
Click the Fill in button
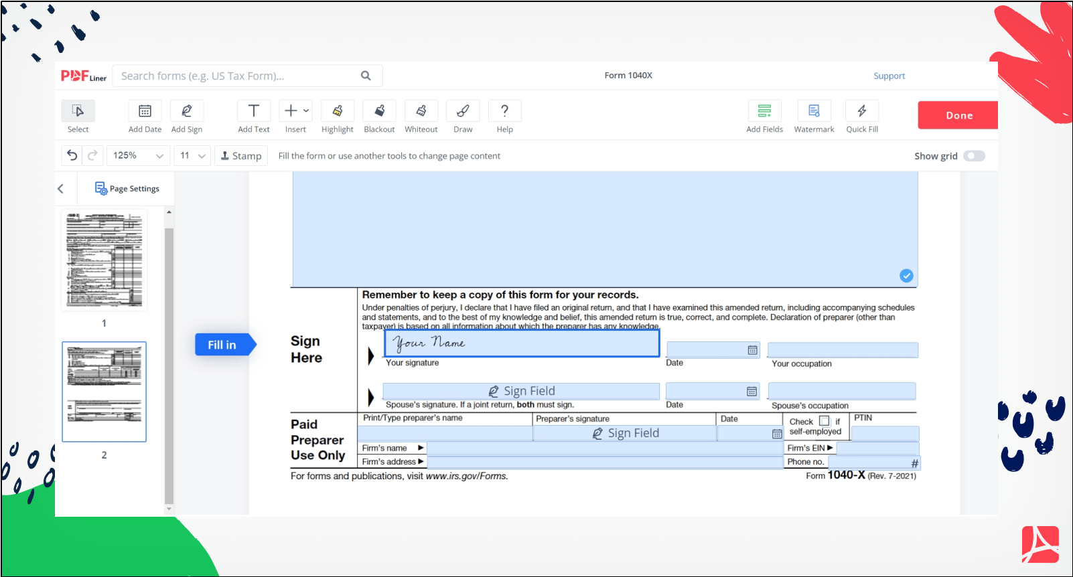(225, 345)
